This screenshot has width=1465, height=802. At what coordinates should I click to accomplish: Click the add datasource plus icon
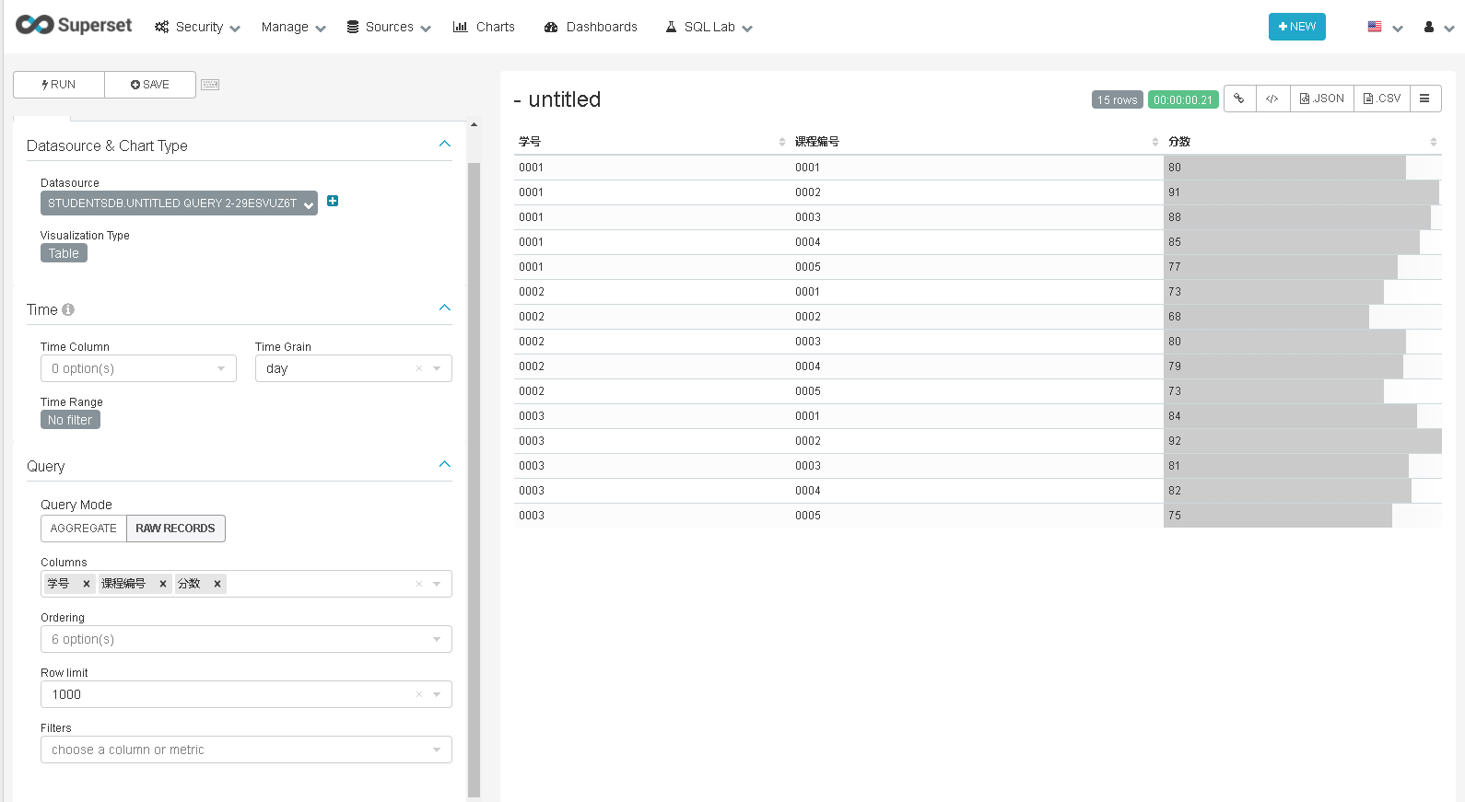click(333, 201)
